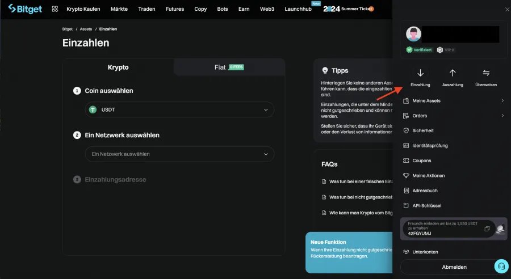
Task: Open the Earn menu
Action: (244, 9)
